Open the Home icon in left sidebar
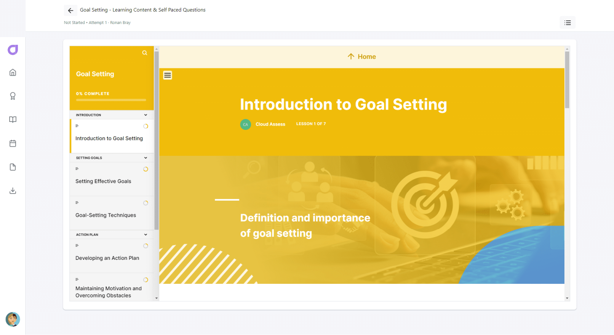This screenshot has height=335, width=614. pyautogui.click(x=13, y=72)
